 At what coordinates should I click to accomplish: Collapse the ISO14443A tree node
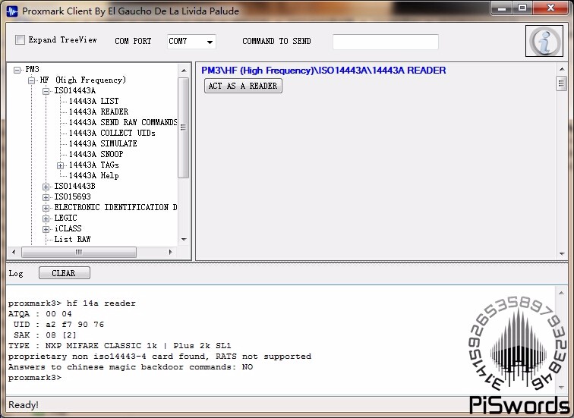[46, 91]
